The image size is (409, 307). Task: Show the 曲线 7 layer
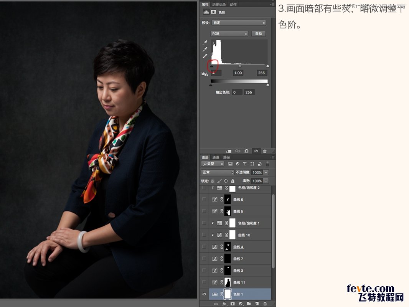204,259
